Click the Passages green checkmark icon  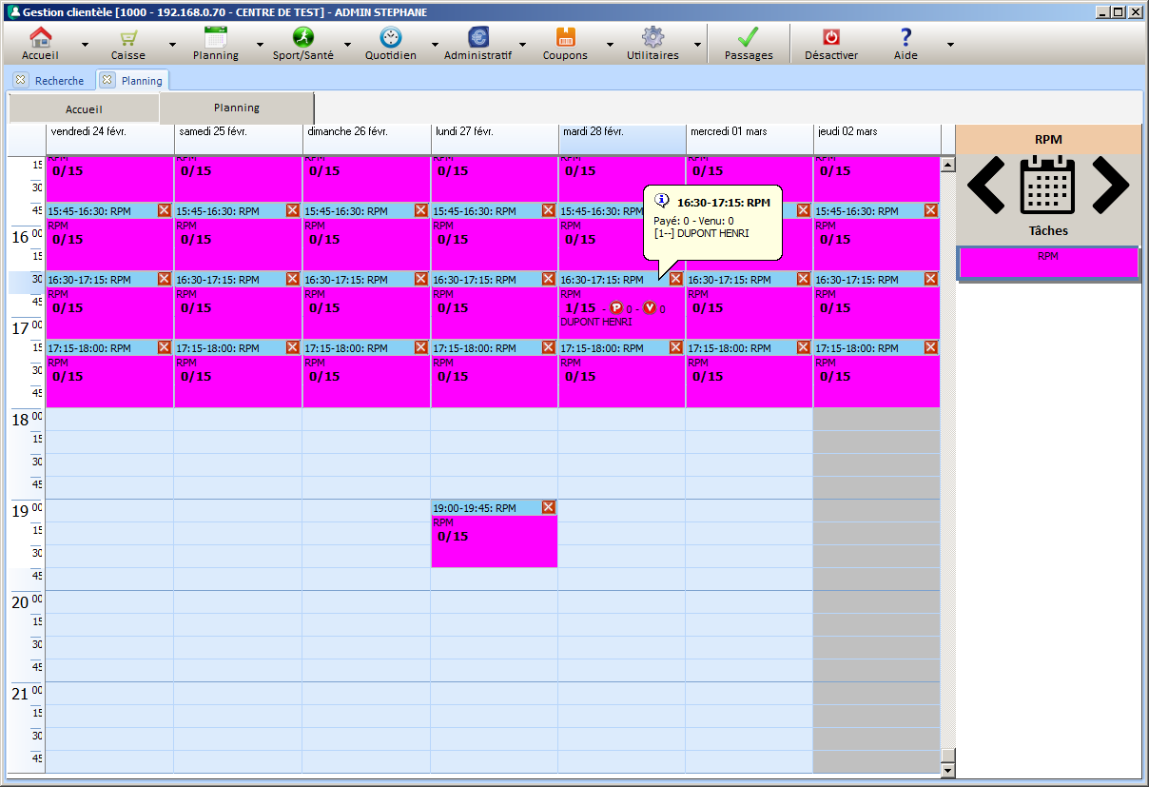(749, 38)
